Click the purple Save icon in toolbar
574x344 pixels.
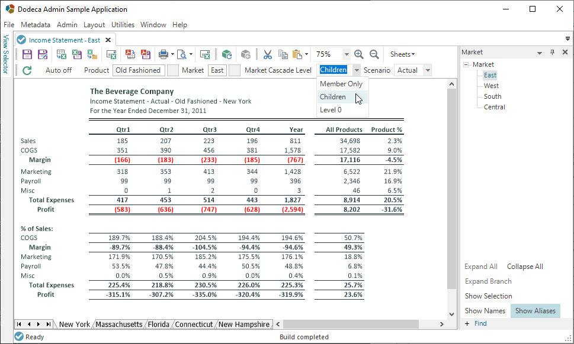click(x=27, y=54)
